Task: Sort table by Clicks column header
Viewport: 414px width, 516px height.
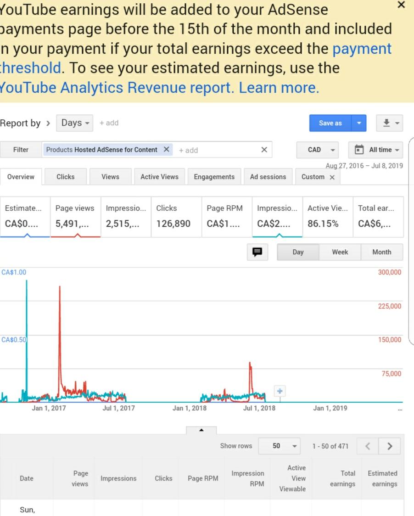Action: pyautogui.click(x=163, y=478)
